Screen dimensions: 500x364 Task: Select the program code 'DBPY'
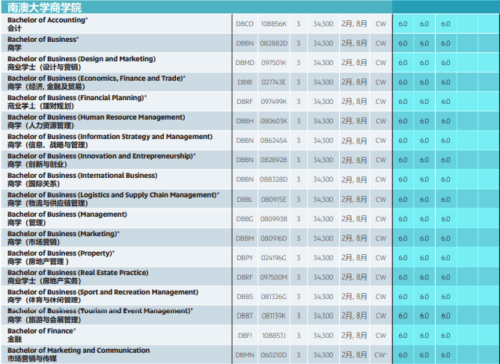coord(245,258)
